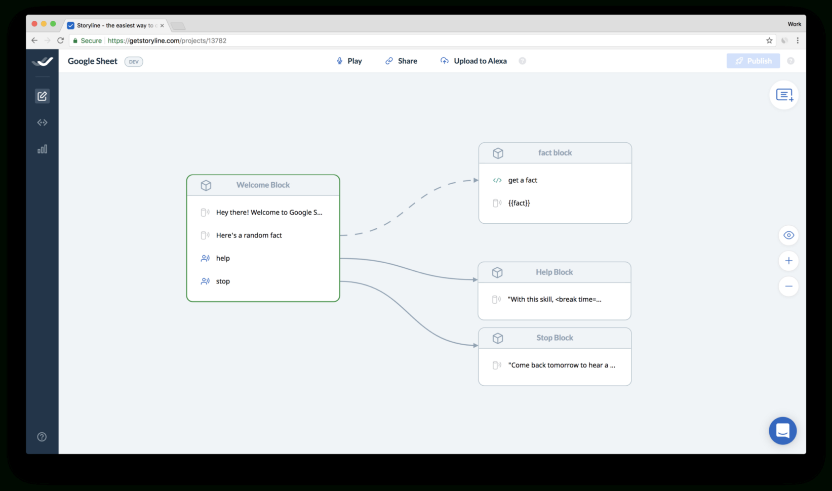This screenshot has width=832, height=491.
Task: Click the help circle beside Upload to Alexa
Action: pos(523,61)
